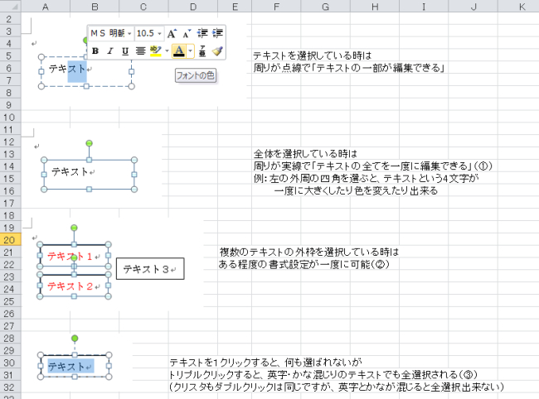This screenshot has height=399, width=539.
Task: Select column B header
Action: (x=95, y=7)
